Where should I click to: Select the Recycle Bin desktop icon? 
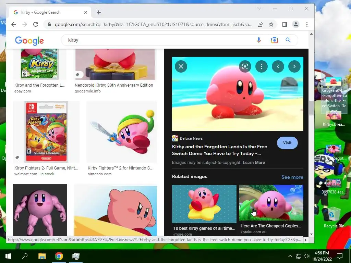[334, 217]
